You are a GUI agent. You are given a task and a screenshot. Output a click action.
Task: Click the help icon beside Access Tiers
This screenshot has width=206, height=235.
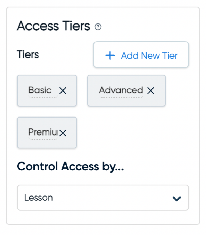pos(98,27)
